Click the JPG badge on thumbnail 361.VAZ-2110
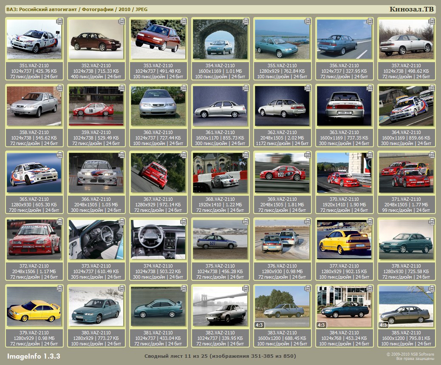 [x=246, y=88]
